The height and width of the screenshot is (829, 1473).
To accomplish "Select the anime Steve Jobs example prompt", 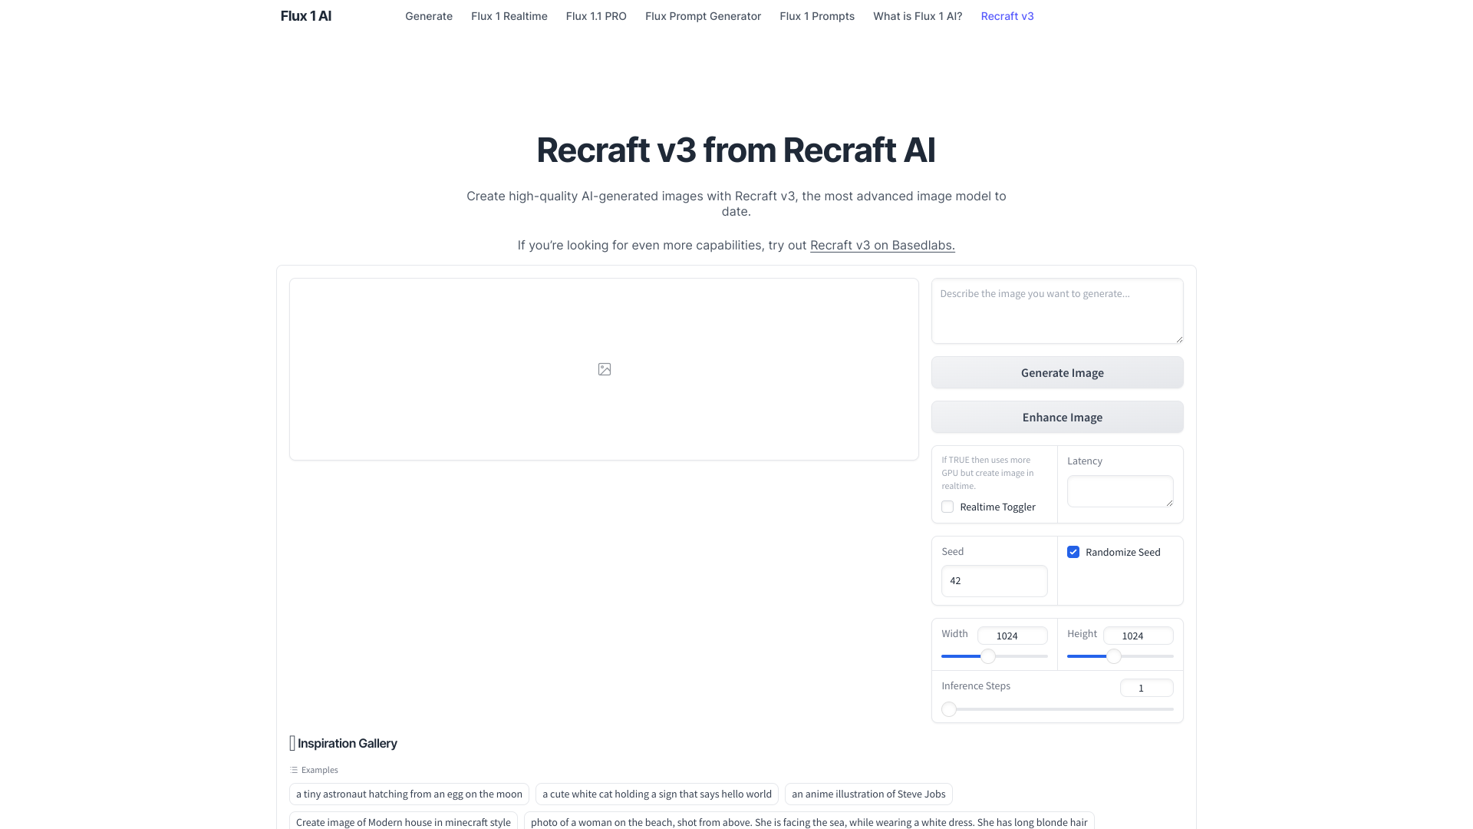I will pyautogui.click(x=868, y=794).
